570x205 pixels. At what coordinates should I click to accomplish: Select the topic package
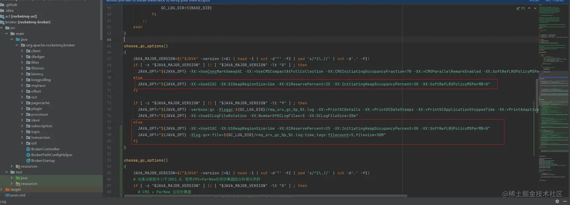(35, 132)
